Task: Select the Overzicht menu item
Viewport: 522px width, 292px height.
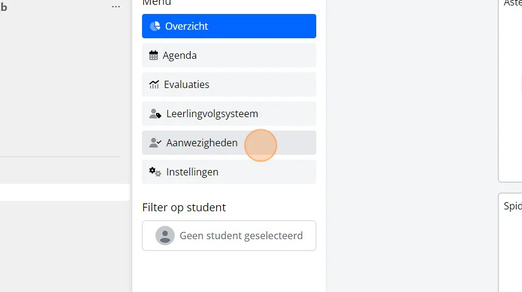Action: coord(229,26)
